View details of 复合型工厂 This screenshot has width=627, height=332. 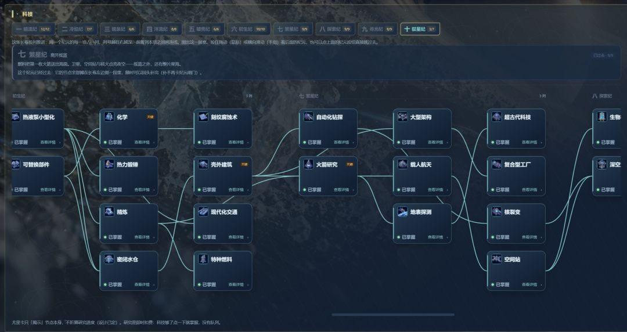531,190
